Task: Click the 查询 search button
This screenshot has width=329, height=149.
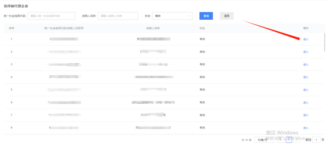Action: pyautogui.click(x=206, y=16)
